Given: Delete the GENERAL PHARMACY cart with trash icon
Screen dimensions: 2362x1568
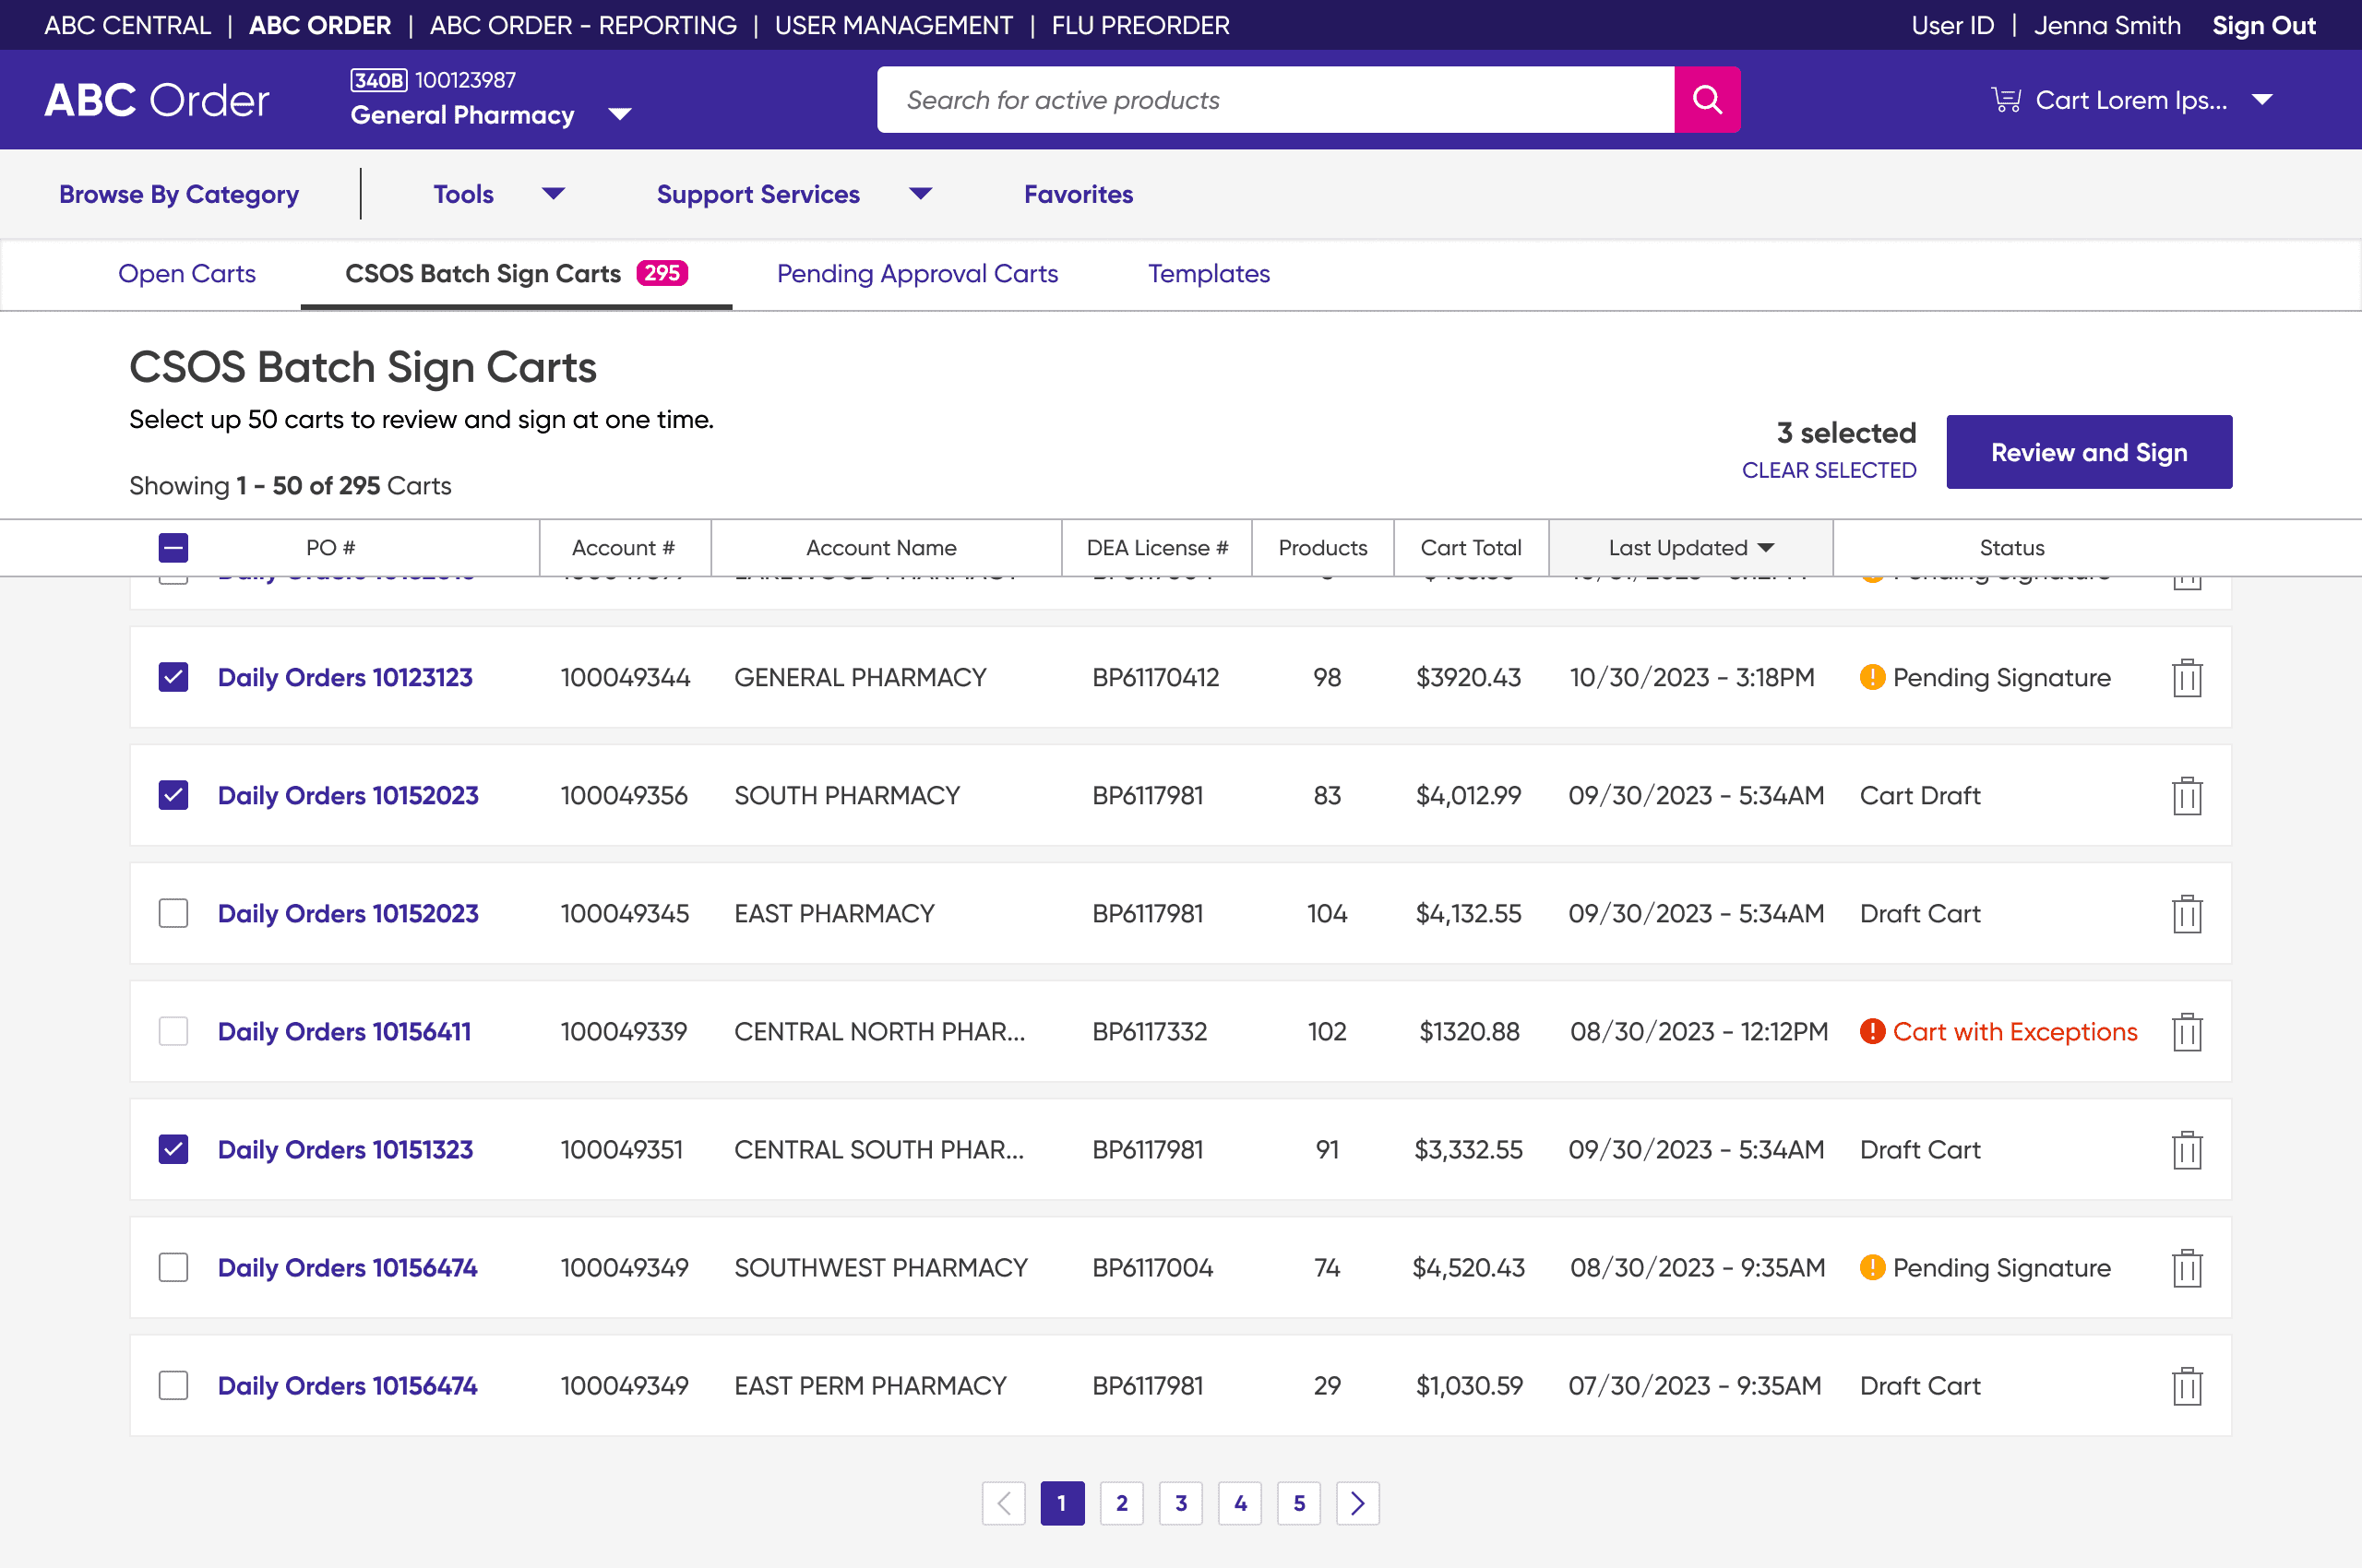Looking at the screenshot, I should pyautogui.click(x=2187, y=678).
